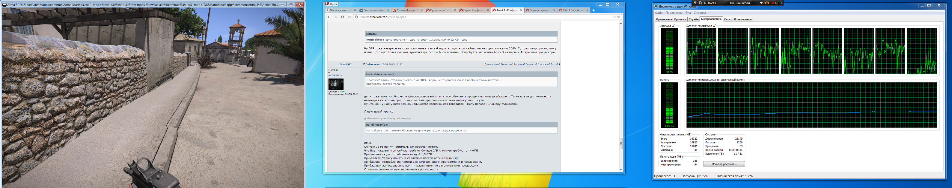Image resolution: width=952 pixels, height=188 pixels.
Task: Open a new tab in Opera
Action: [594, 10]
